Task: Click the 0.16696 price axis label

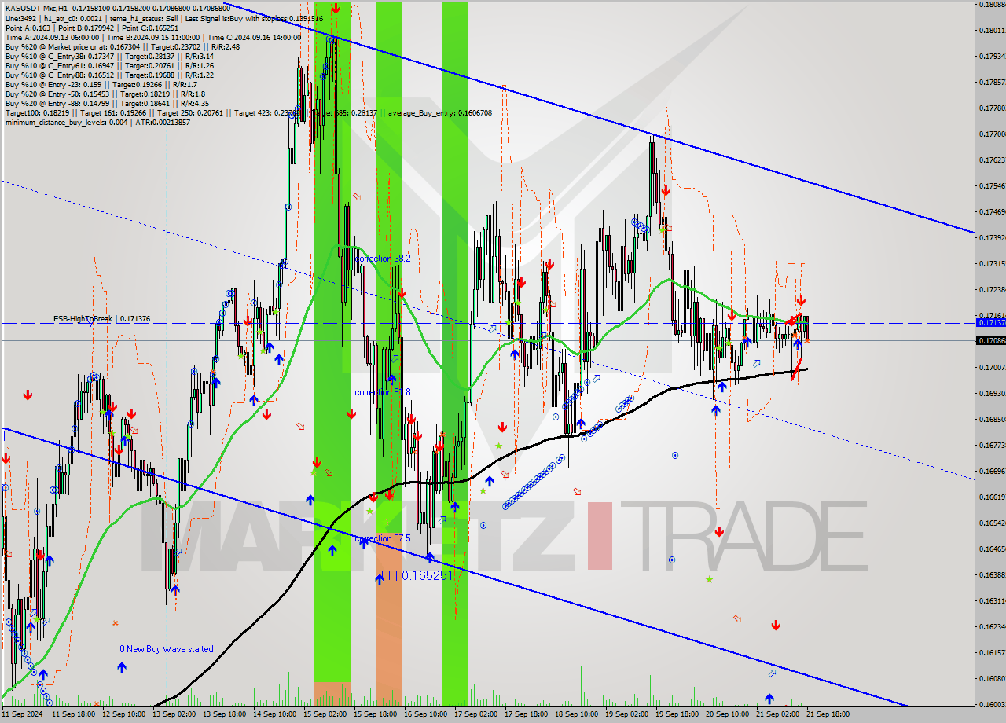Action: 991,472
